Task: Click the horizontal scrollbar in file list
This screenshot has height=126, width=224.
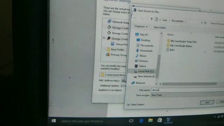Action: [x=189, y=84]
